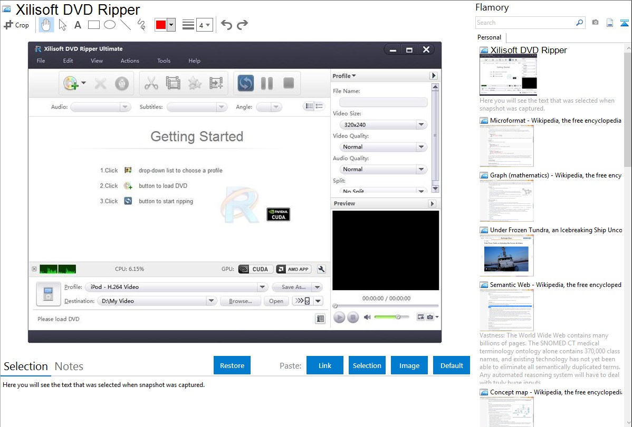The height and width of the screenshot is (427, 632).
Task: Switch to thumbnail list view
Action: [309, 106]
